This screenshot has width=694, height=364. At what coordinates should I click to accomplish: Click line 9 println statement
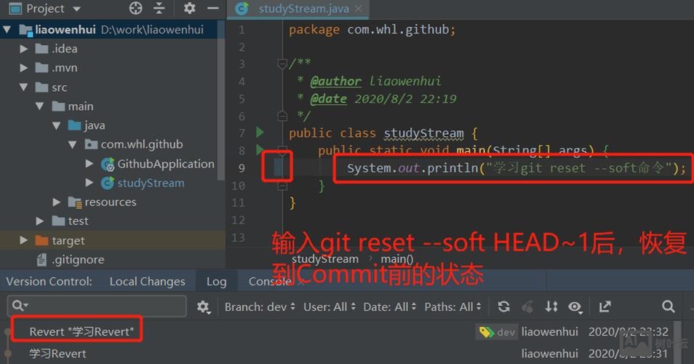tap(516, 168)
